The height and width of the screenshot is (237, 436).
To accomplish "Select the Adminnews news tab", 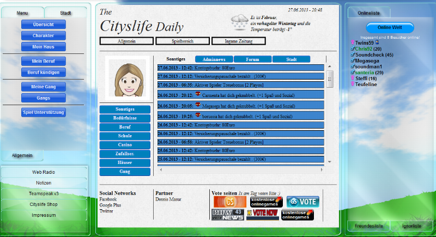I will point(214,59).
